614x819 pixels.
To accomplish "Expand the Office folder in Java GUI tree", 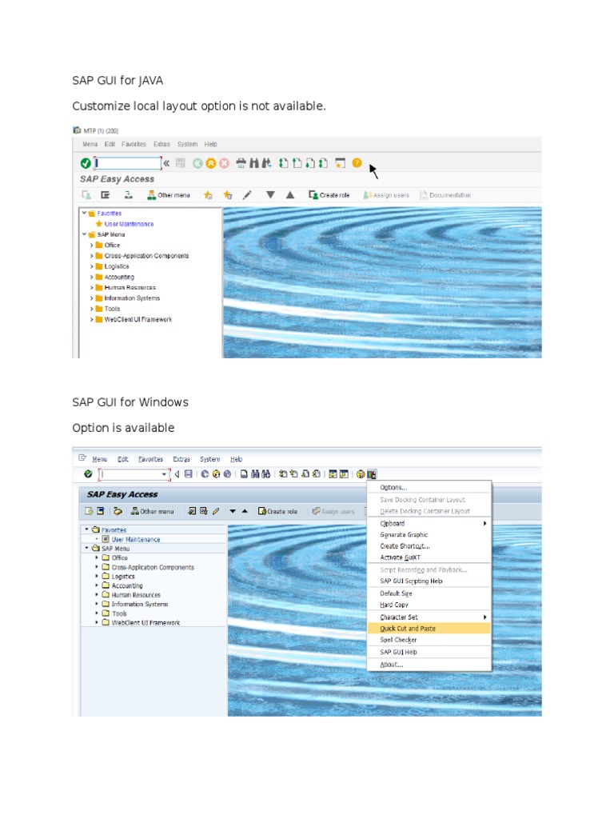I will [91, 245].
